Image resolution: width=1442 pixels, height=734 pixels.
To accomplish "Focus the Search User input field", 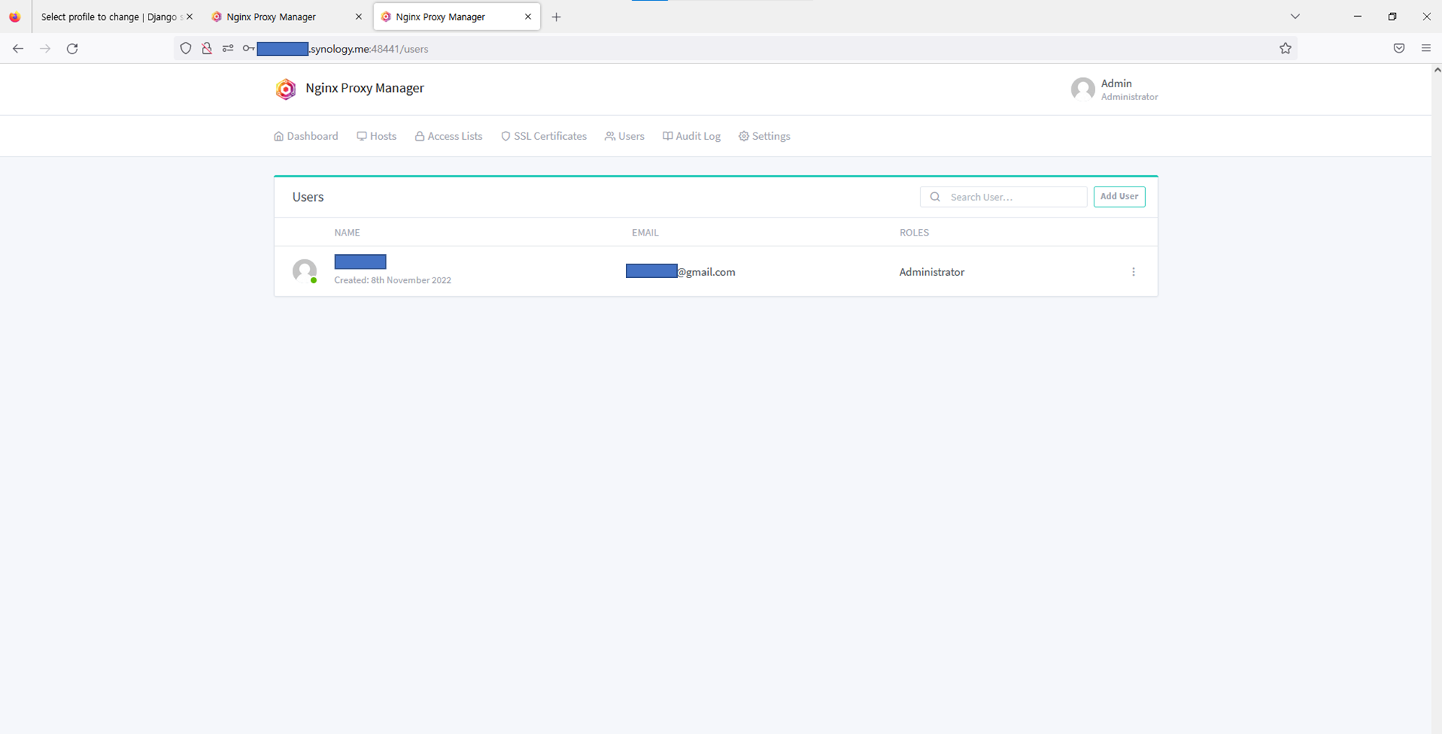I will [1004, 197].
